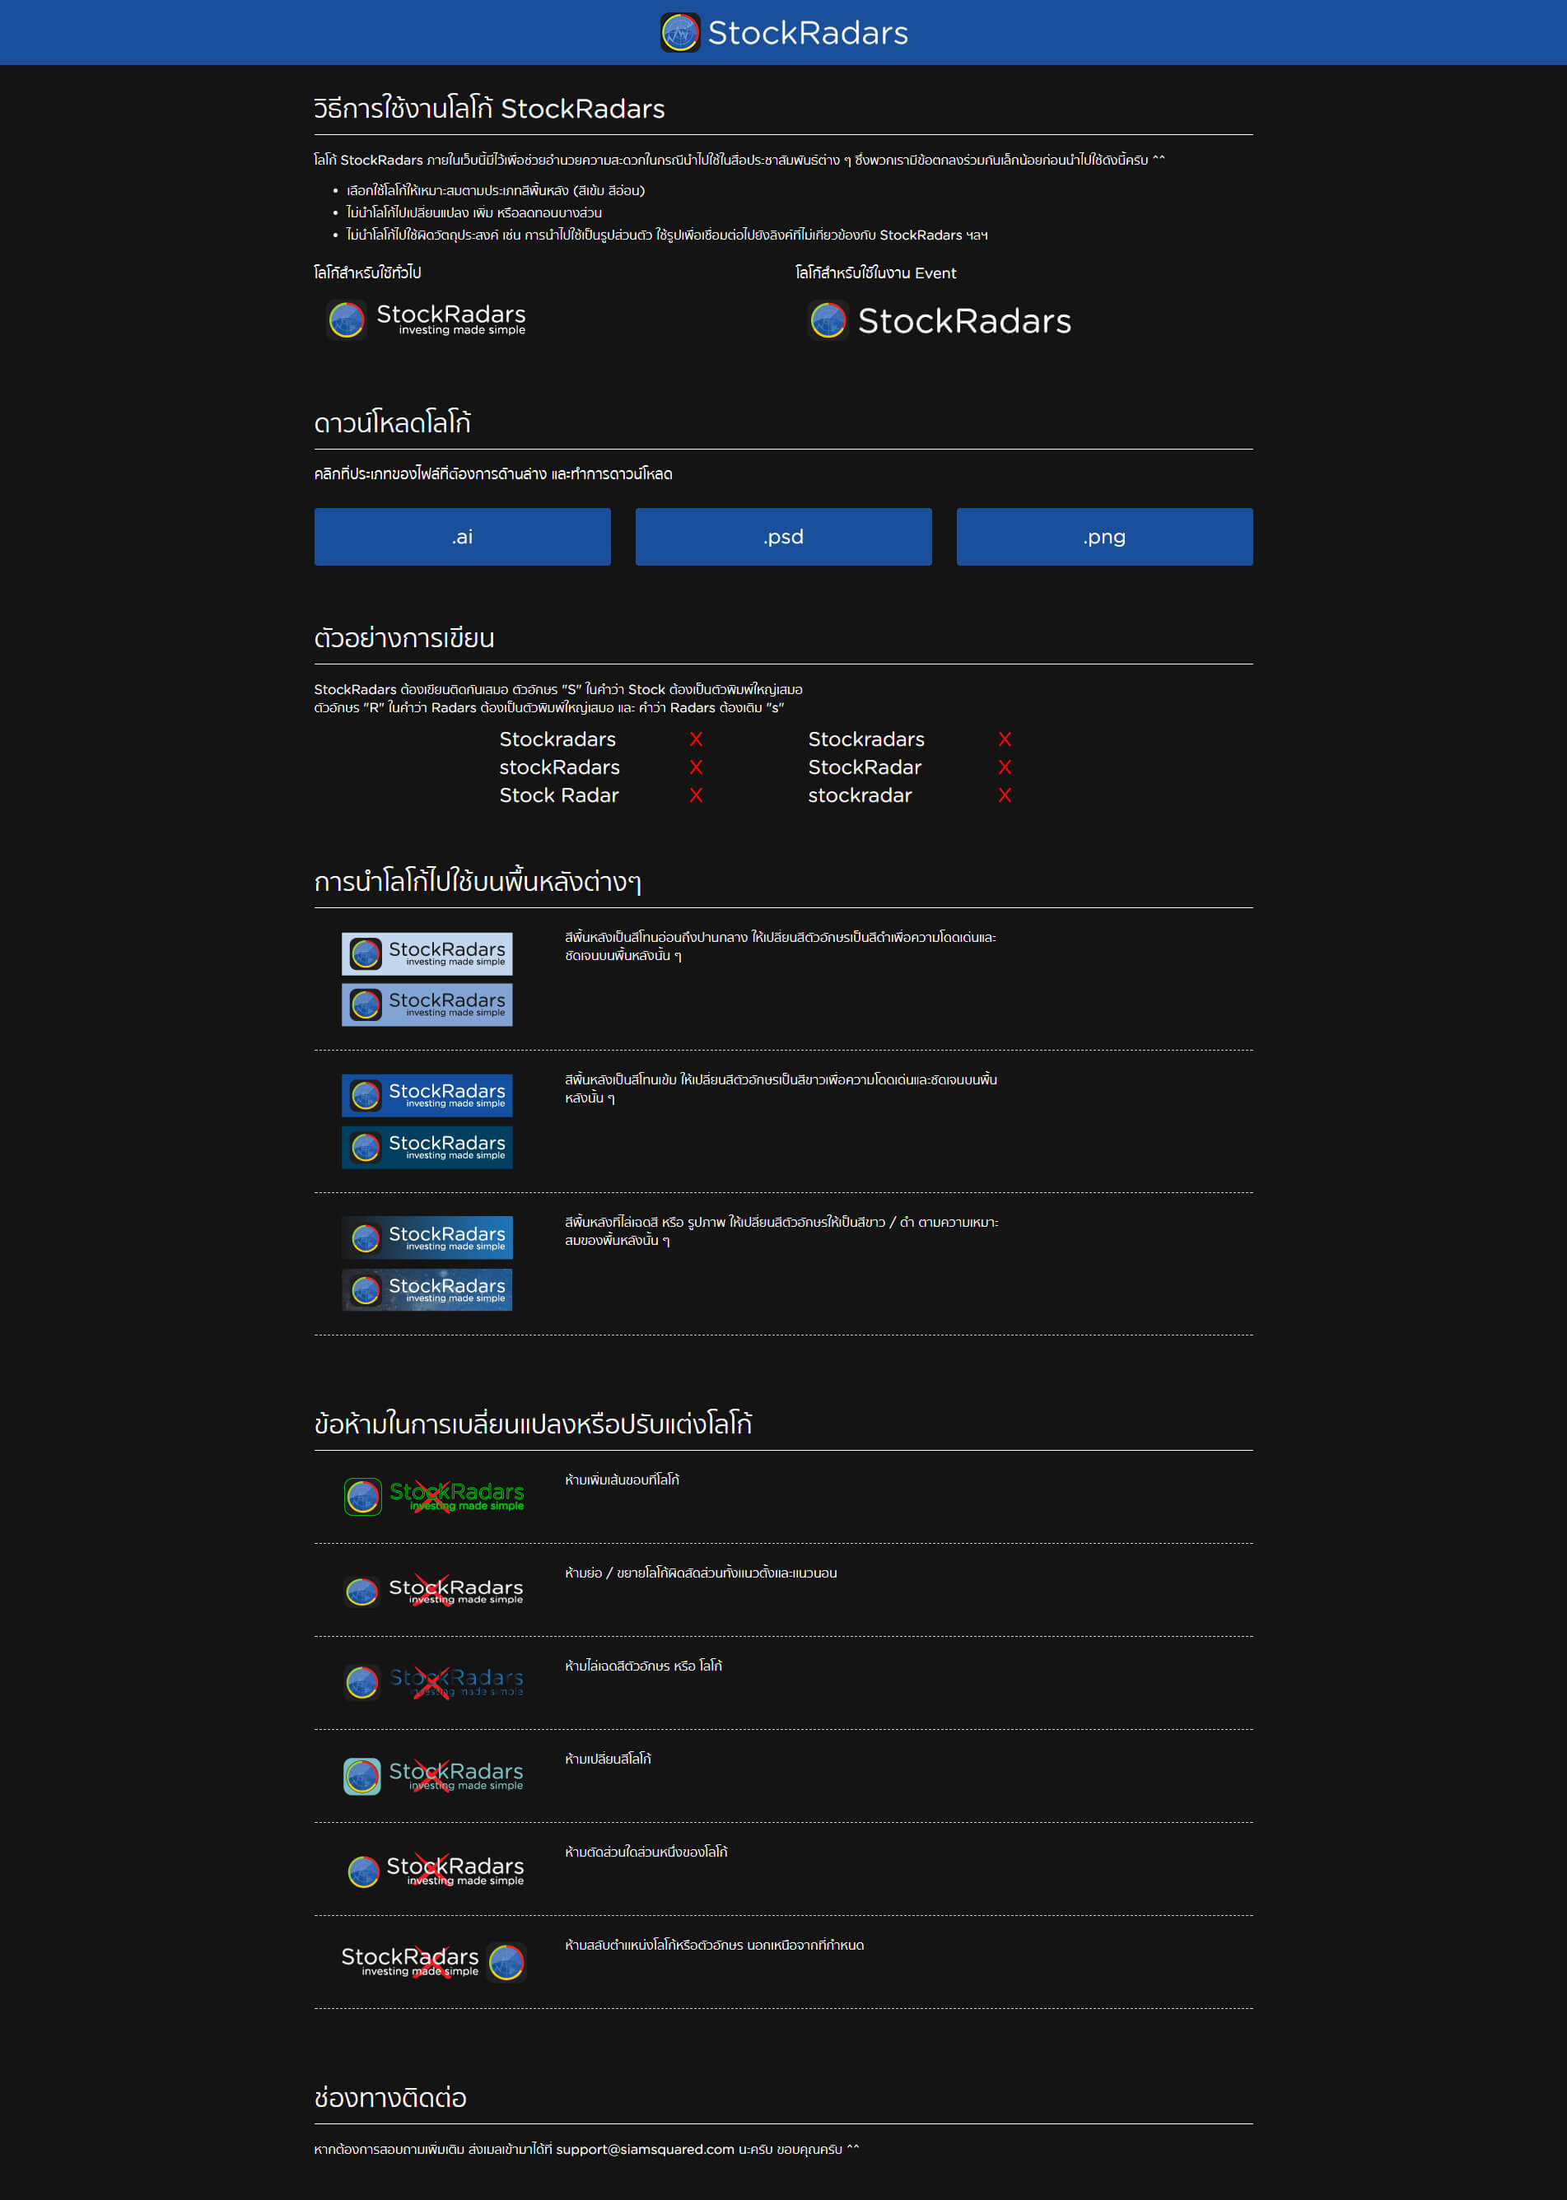
Task: Click the logo on blue gradient background
Action: [427, 1238]
